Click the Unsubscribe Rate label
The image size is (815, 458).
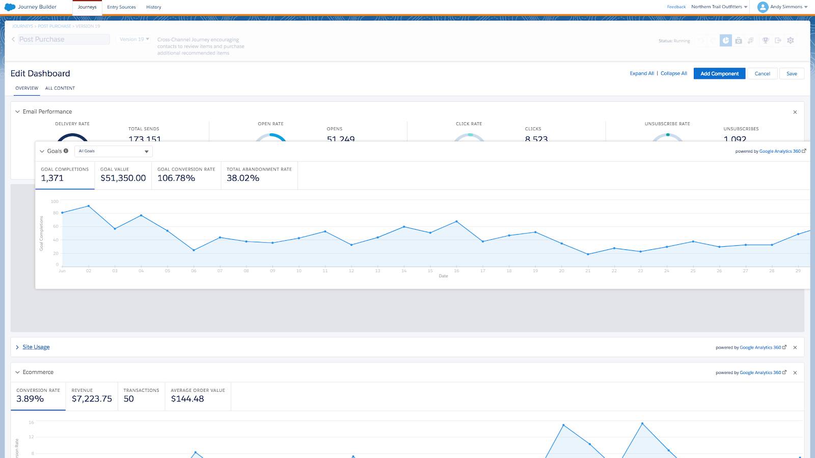pos(667,124)
